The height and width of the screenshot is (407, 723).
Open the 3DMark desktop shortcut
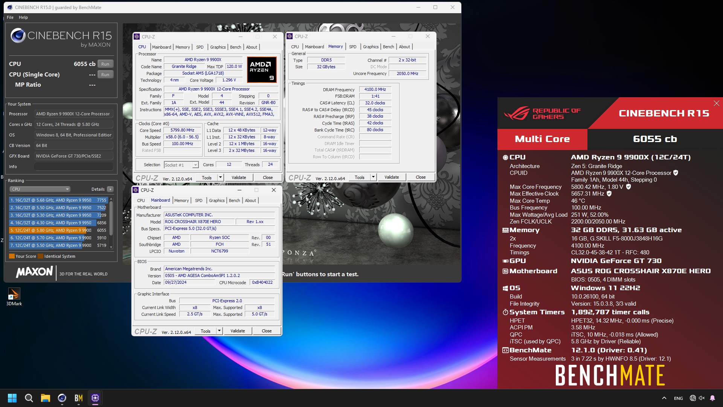point(14,297)
